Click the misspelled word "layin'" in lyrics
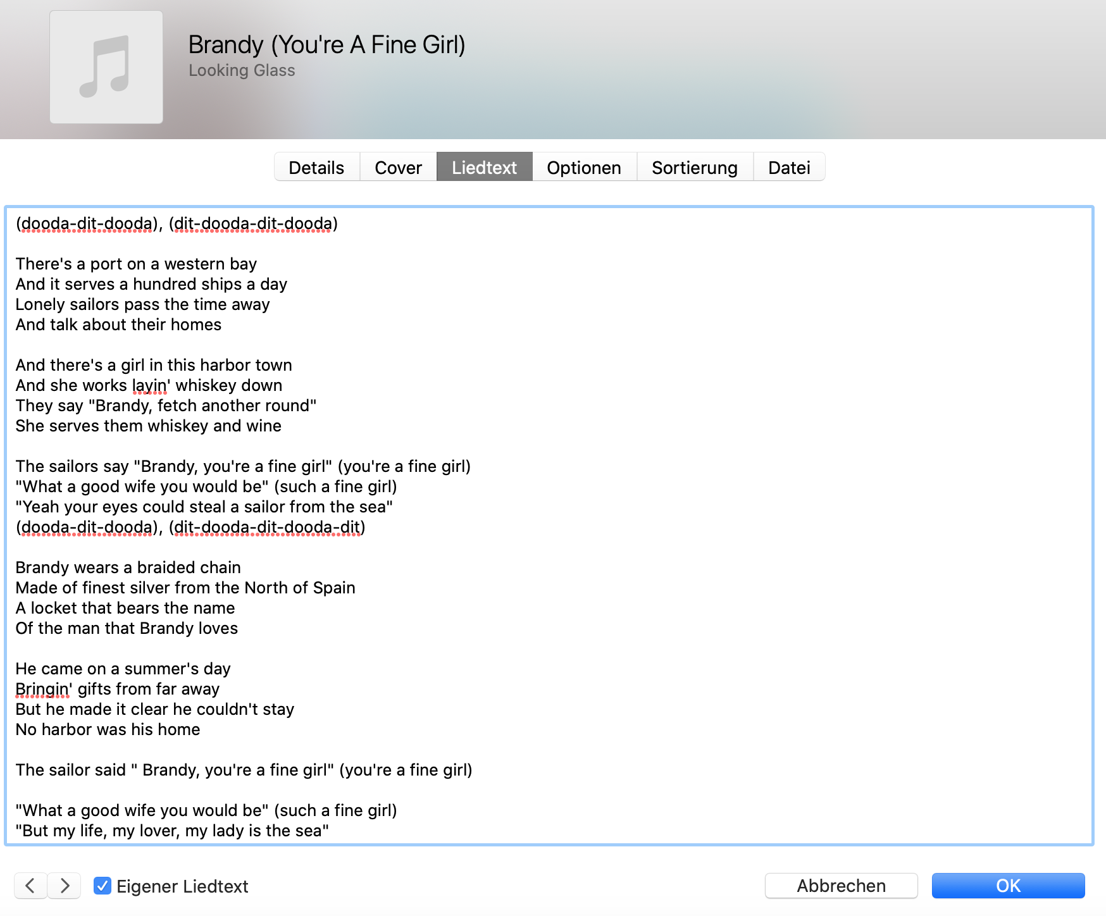1106x916 pixels. (x=150, y=385)
